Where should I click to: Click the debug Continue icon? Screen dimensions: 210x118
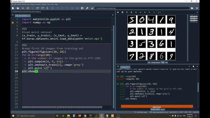72,8
